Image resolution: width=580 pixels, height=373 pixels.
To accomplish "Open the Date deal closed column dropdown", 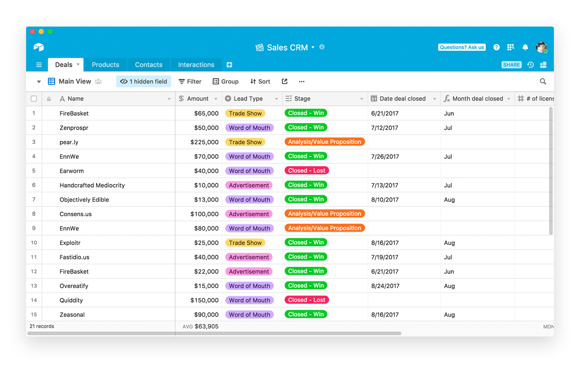I will click(435, 99).
